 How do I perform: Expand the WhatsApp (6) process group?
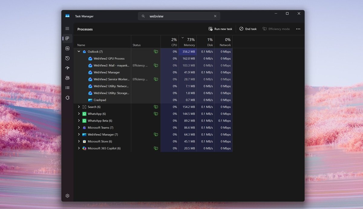point(79,114)
